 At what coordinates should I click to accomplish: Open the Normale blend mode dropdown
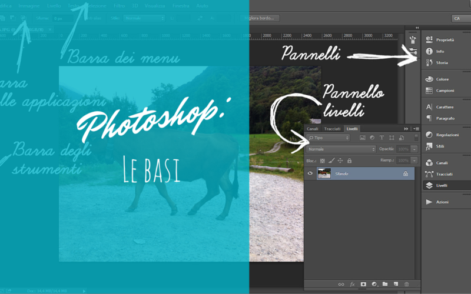click(341, 149)
